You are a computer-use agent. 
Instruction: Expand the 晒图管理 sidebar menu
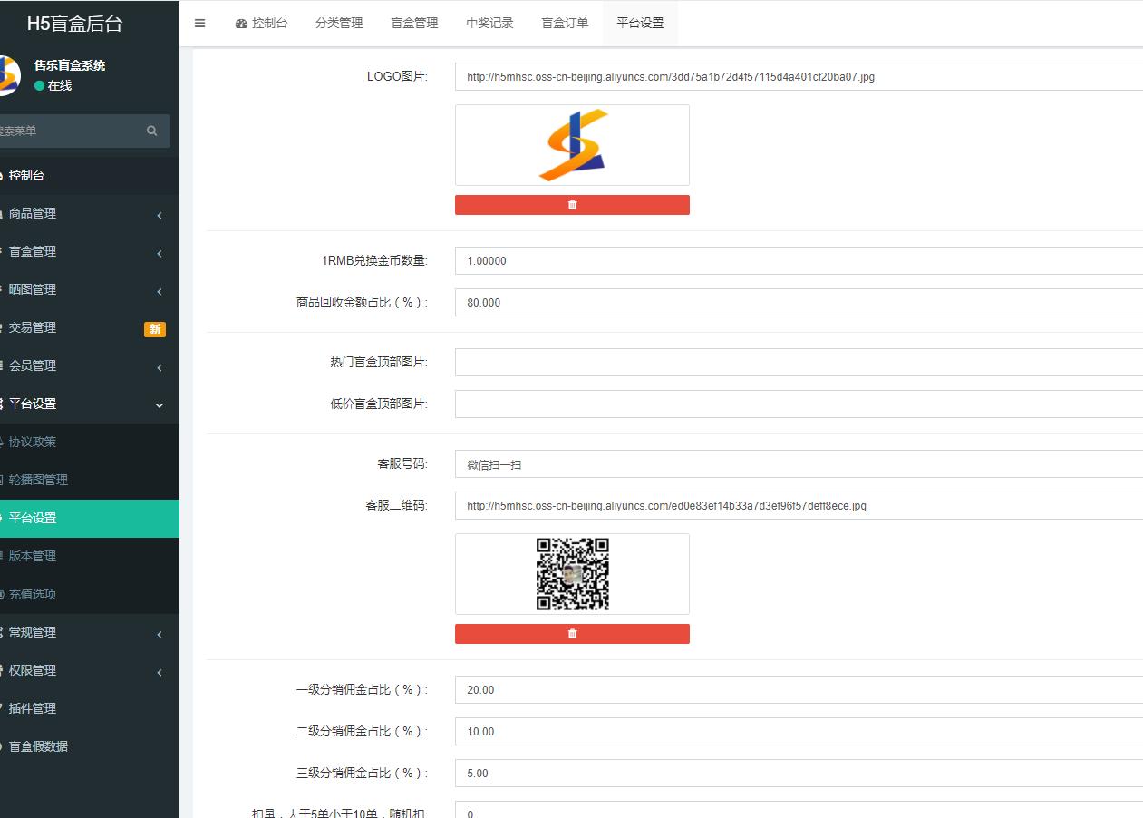(90, 290)
